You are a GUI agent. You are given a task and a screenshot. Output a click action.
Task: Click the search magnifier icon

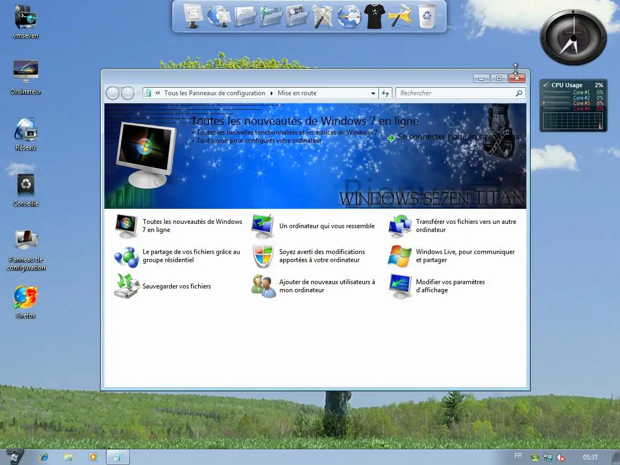[x=519, y=93]
